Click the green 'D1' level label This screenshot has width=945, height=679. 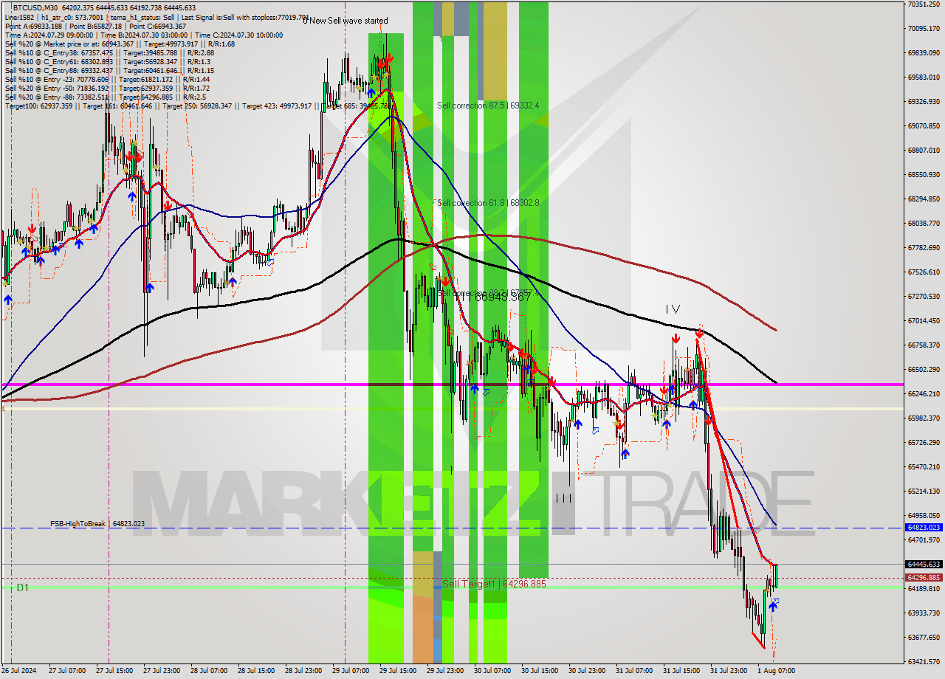[x=23, y=587]
